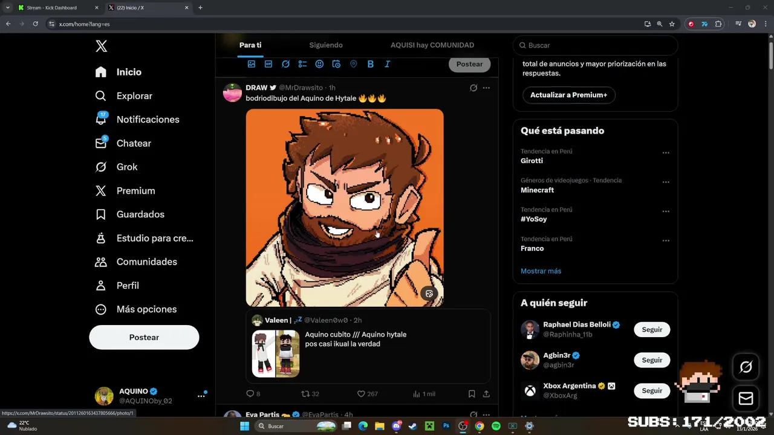The width and height of the screenshot is (774, 435).
Task: Reply to DRAW's post (8 replies)
Action: [x=253, y=394]
